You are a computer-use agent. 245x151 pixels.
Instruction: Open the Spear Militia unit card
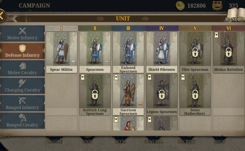point(61,52)
